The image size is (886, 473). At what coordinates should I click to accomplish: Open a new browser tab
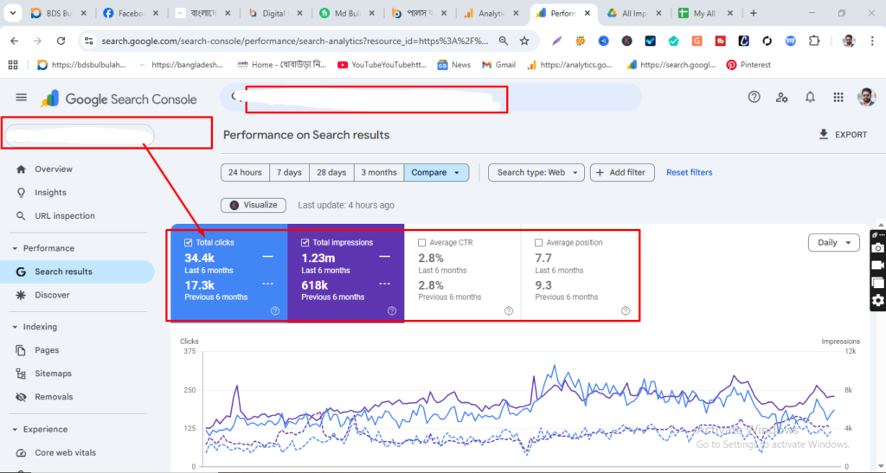click(x=754, y=13)
